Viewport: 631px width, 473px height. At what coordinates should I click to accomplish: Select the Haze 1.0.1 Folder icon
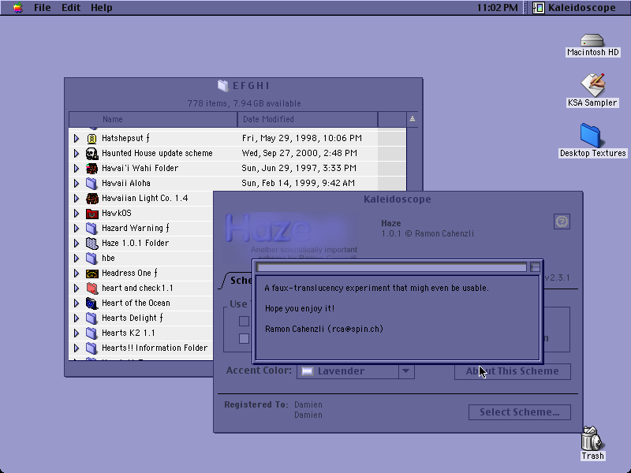coord(91,244)
